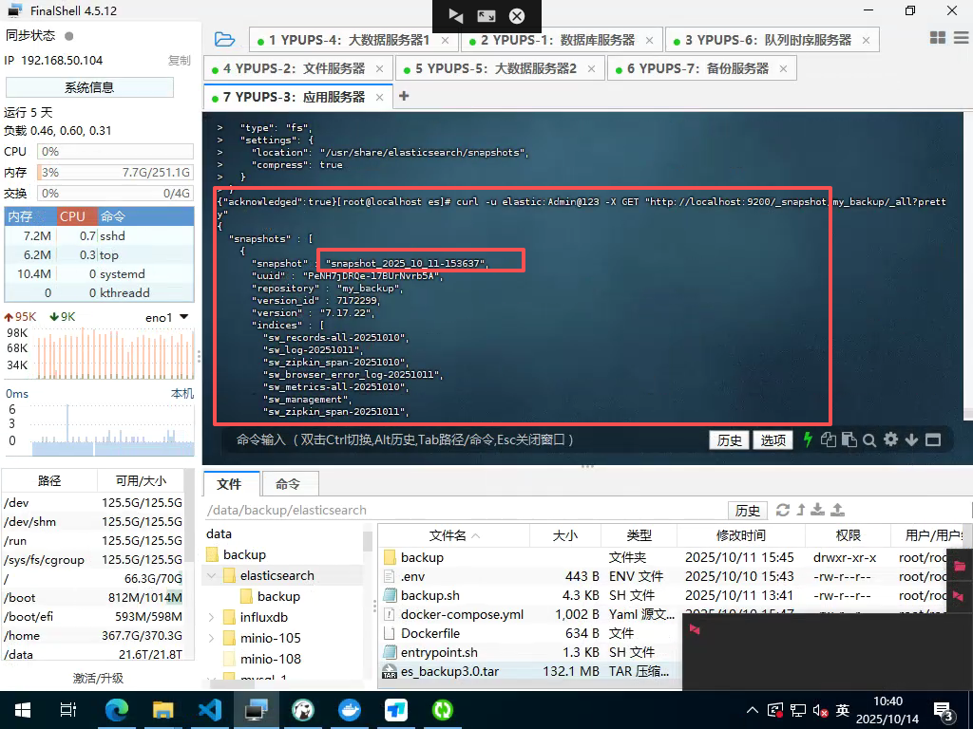Add a new session tab with plus
This screenshot has height=729, width=973.
[404, 96]
